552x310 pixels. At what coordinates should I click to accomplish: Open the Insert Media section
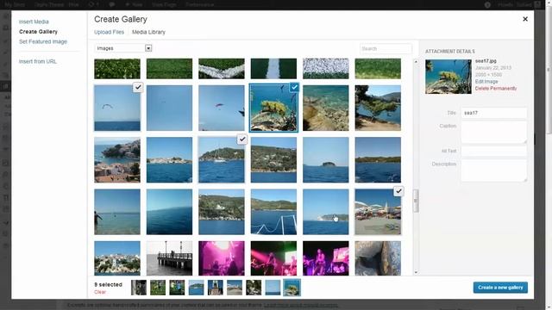coord(34,22)
